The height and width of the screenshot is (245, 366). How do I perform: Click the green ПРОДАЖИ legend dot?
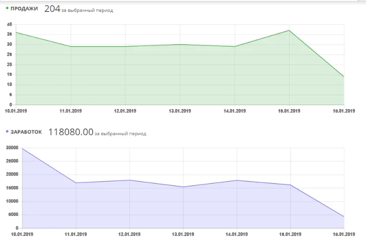point(7,8)
